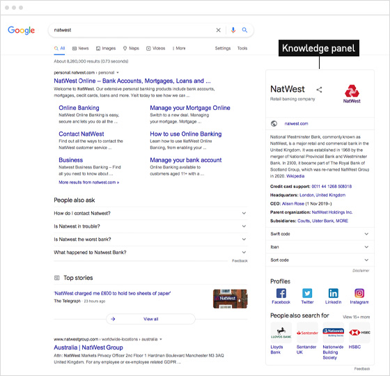This screenshot has height=376, width=390.
Task: Expand 'How do I contact Natwest?' question
Action: 150,213
